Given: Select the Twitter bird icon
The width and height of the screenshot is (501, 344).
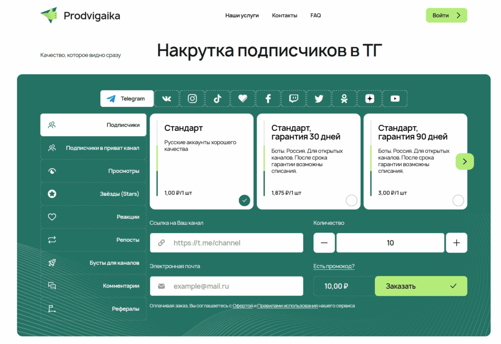Looking at the screenshot, I should (x=319, y=99).
